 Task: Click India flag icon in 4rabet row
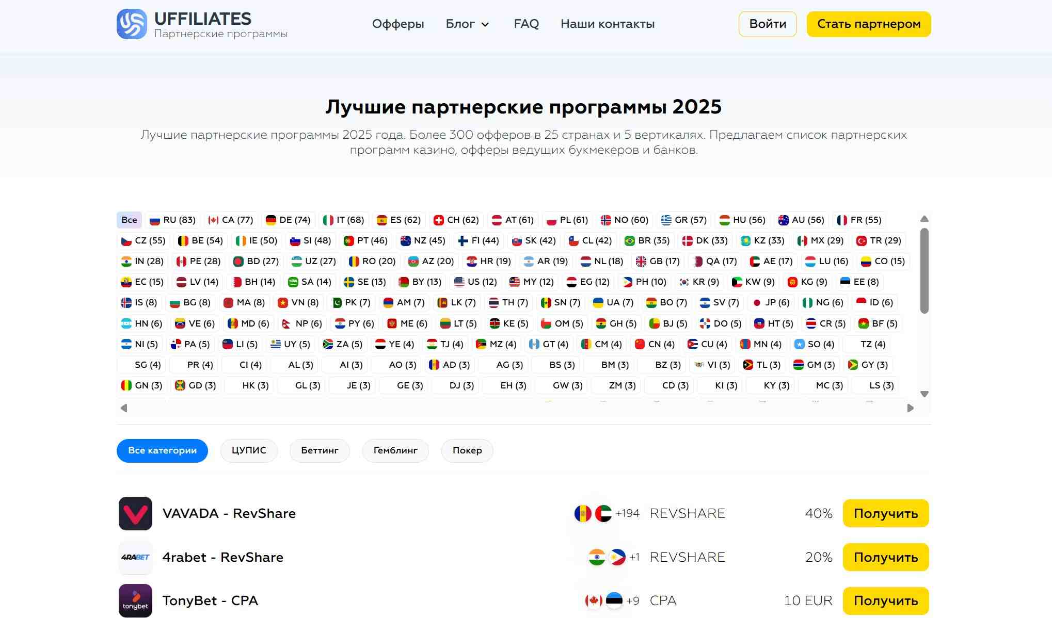click(x=597, y=557)
